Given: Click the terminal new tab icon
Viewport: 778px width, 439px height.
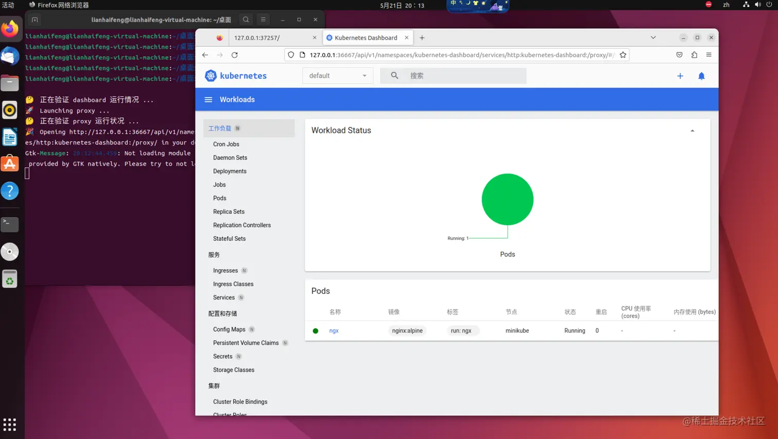Looking at the screenshot, I should point(34,20).
